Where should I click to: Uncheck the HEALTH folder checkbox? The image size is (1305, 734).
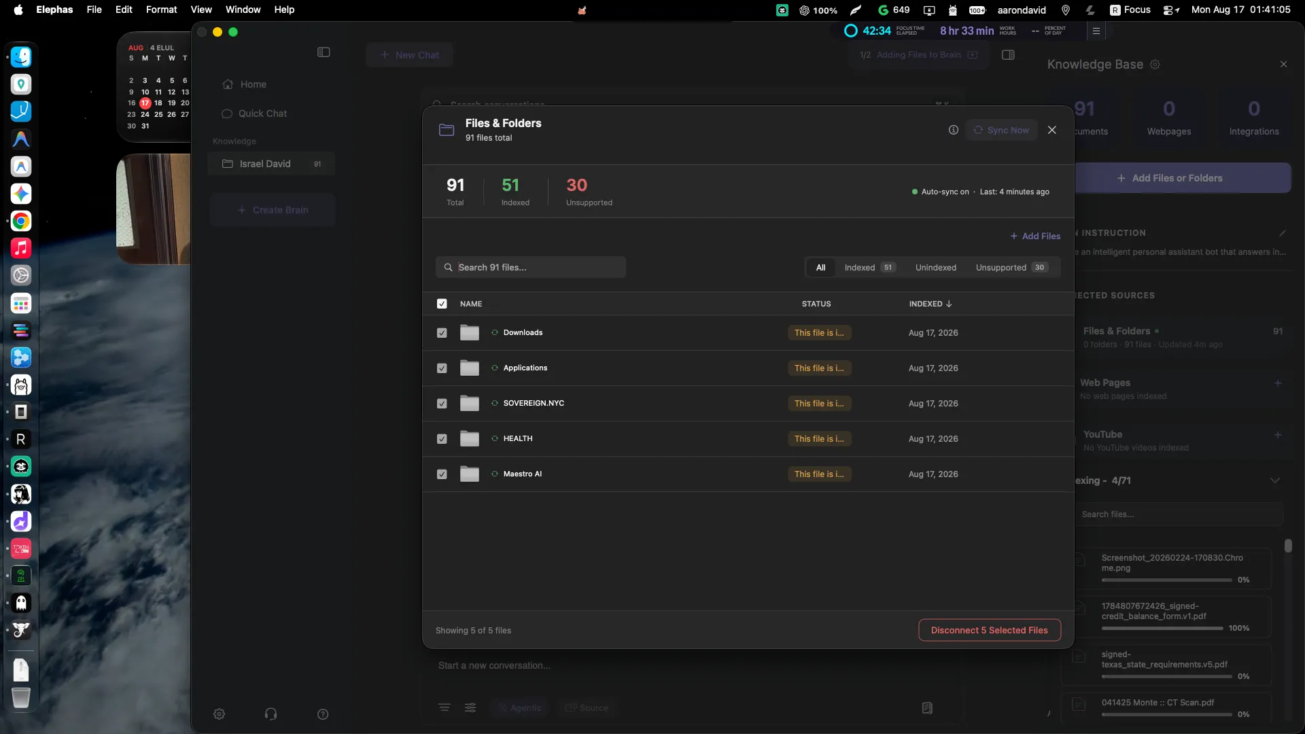[x=442, y=439]
